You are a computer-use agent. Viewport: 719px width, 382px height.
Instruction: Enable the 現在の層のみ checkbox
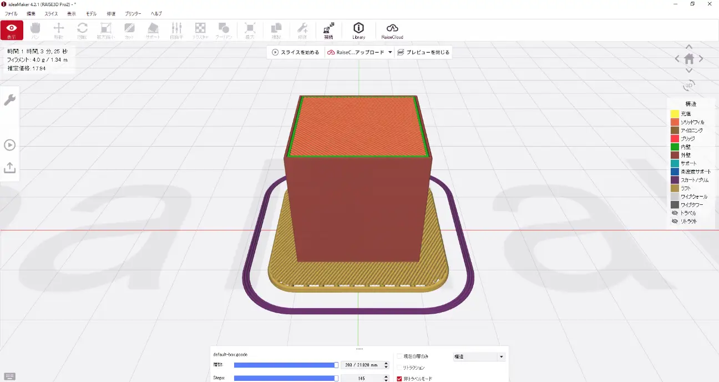399,356
